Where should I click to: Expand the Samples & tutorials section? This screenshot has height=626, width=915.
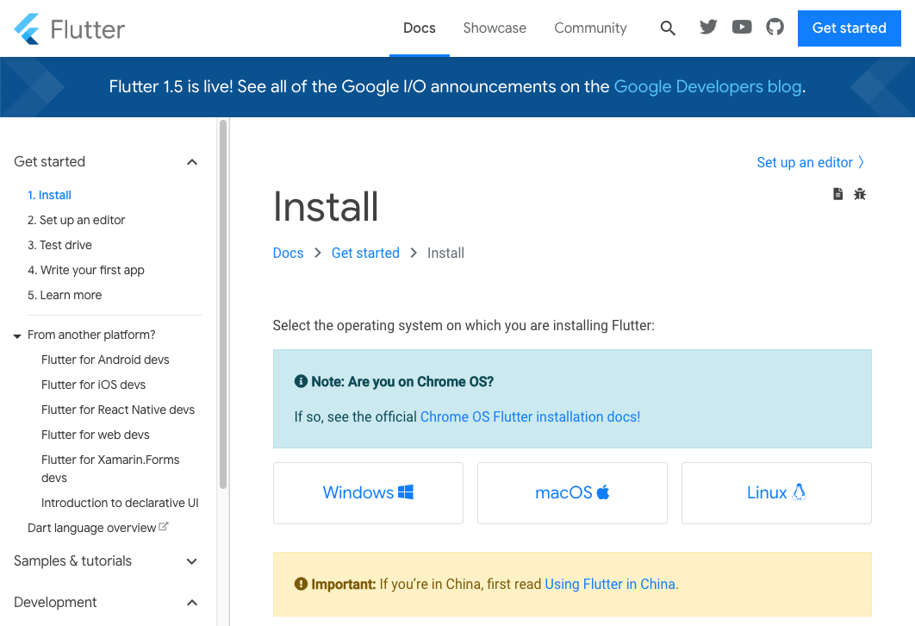click(192, 561)
